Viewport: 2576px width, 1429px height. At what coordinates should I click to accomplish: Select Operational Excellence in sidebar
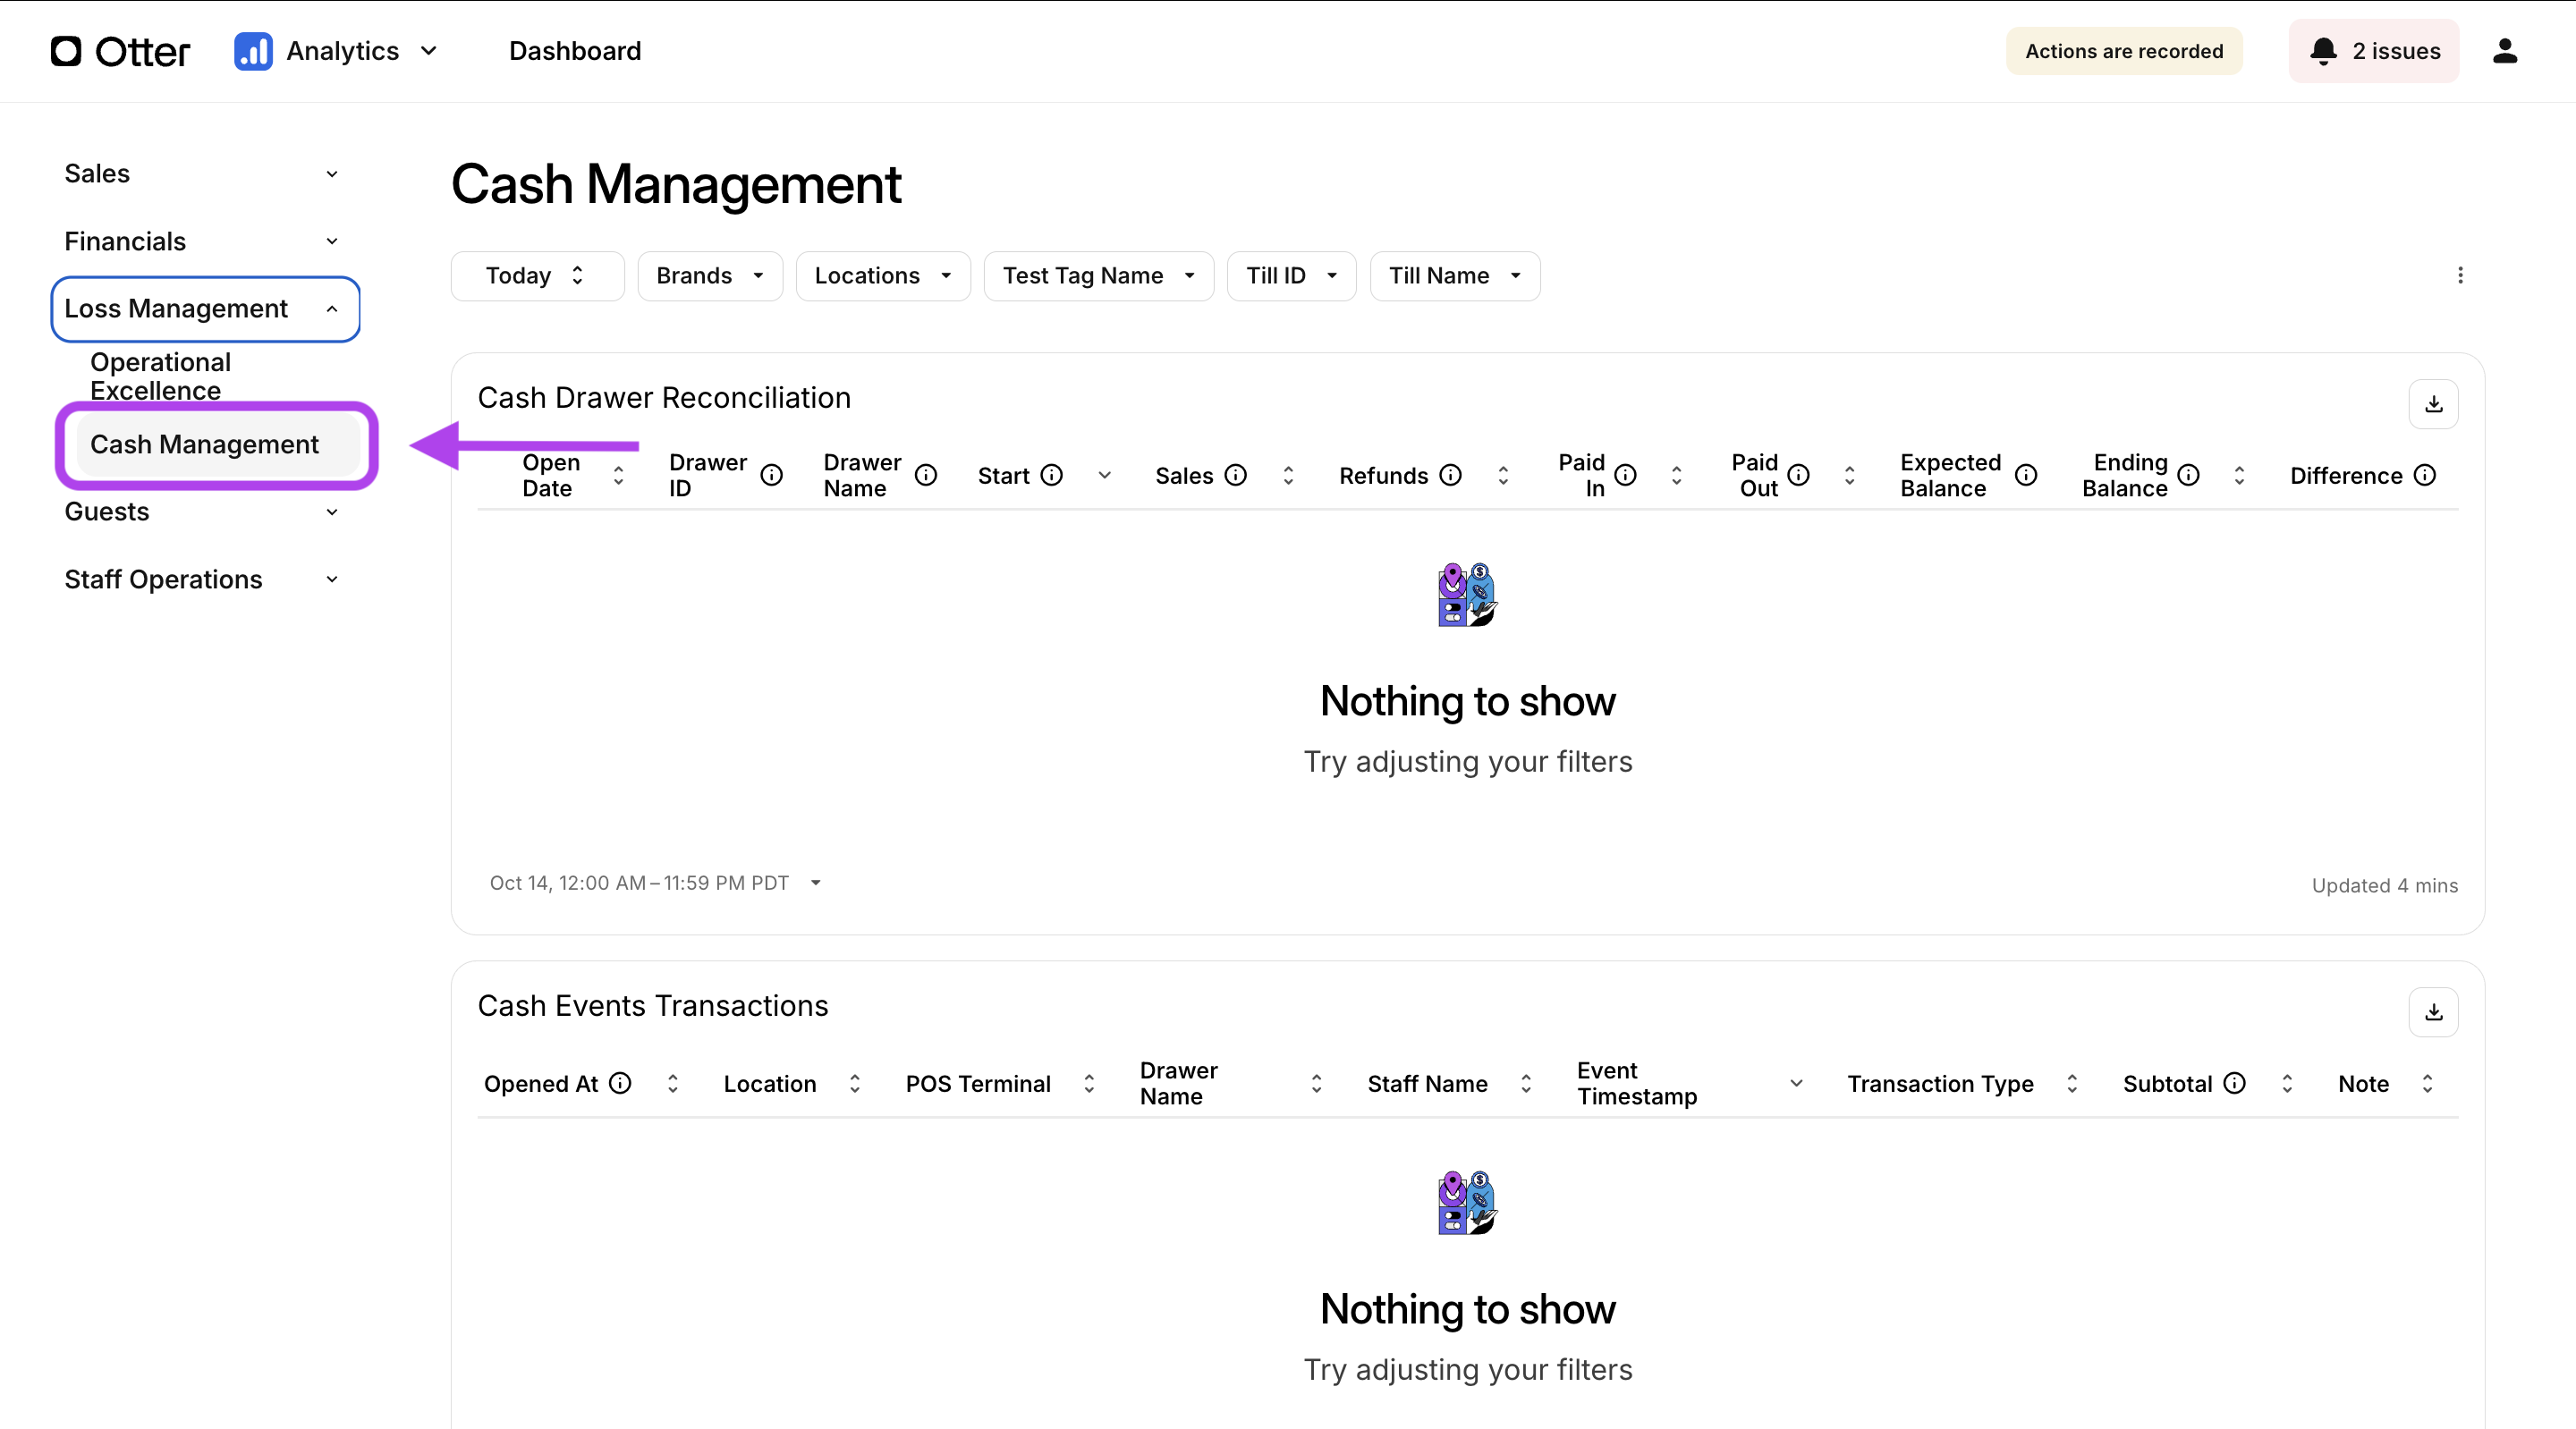click(161, 376)
